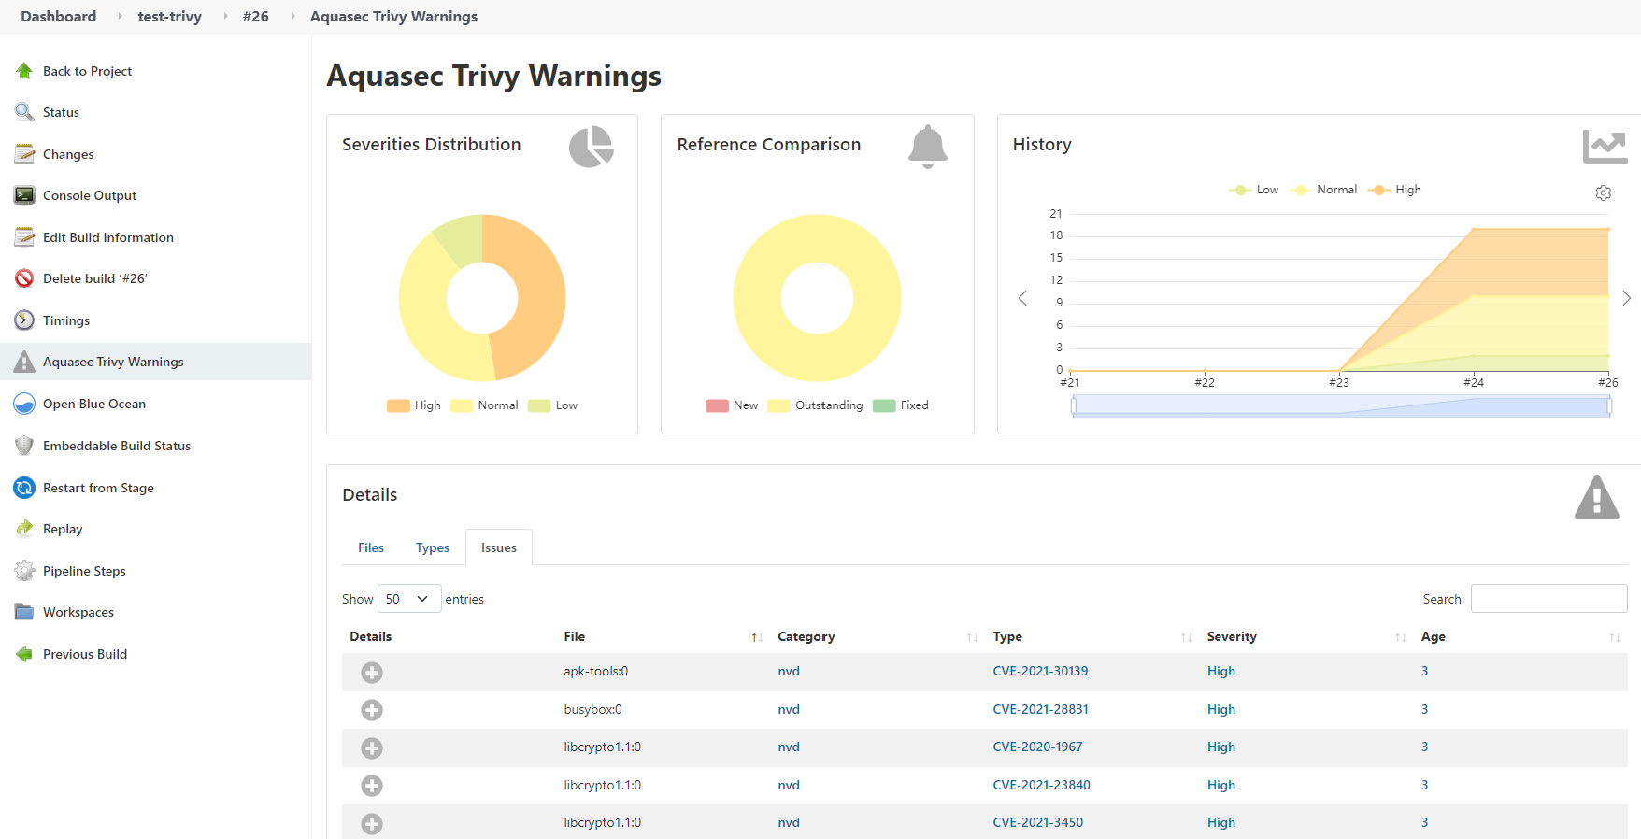1641x839 pixels.
Task: Click the Search input field
Action: pyautogui.click(x=1549, y=599)
